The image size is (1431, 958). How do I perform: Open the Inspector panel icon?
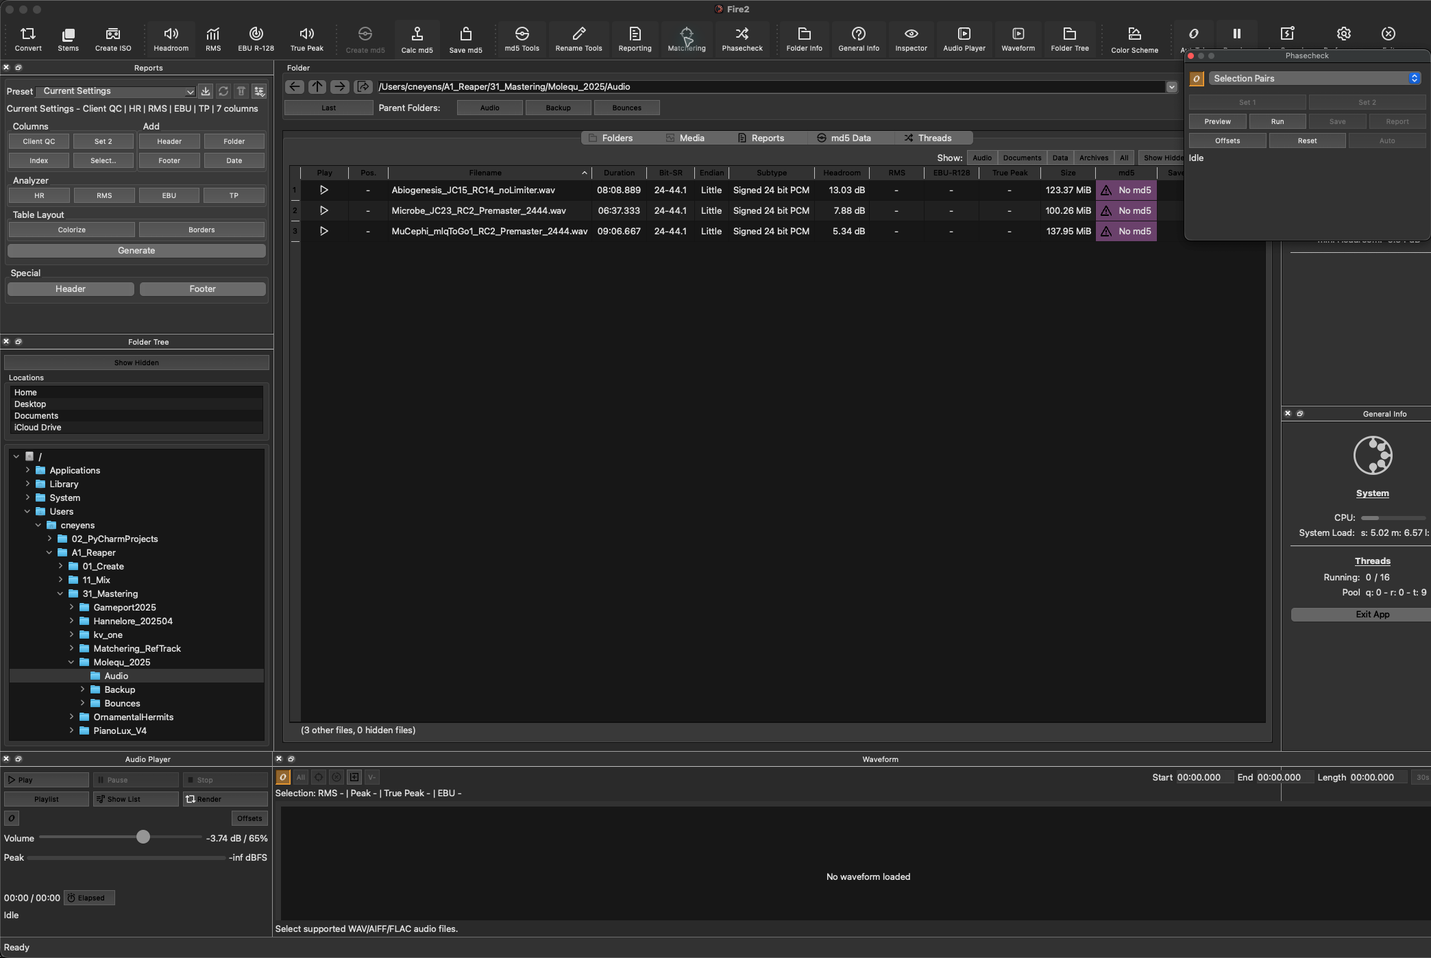(x=911, y=39)
